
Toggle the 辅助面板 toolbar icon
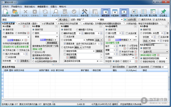coord(106,13)
